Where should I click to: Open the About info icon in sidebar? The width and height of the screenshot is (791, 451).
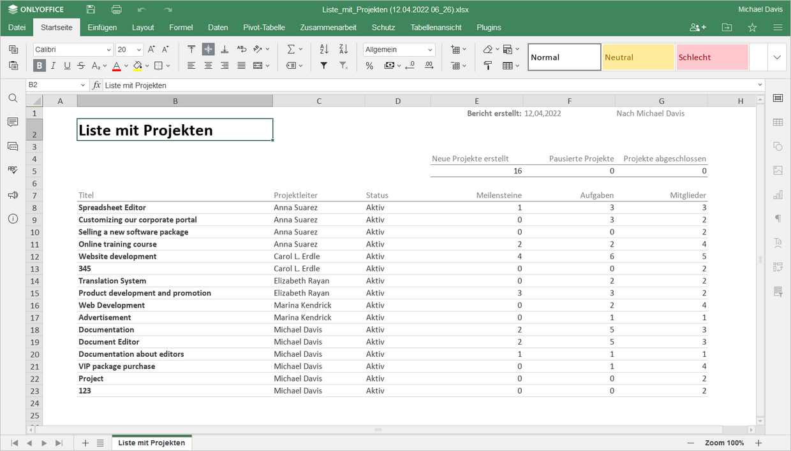click(x=13, y=218)
